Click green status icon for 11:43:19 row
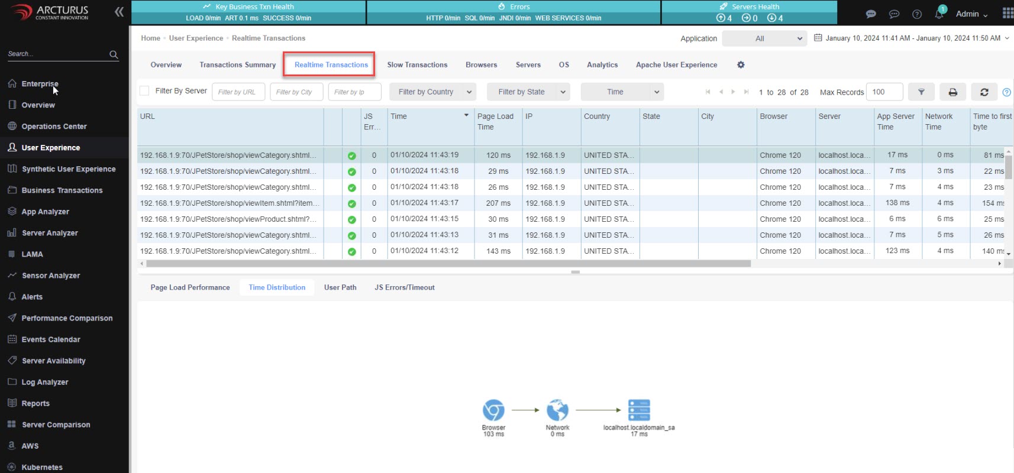1014x473 pixels. (352, 156)
